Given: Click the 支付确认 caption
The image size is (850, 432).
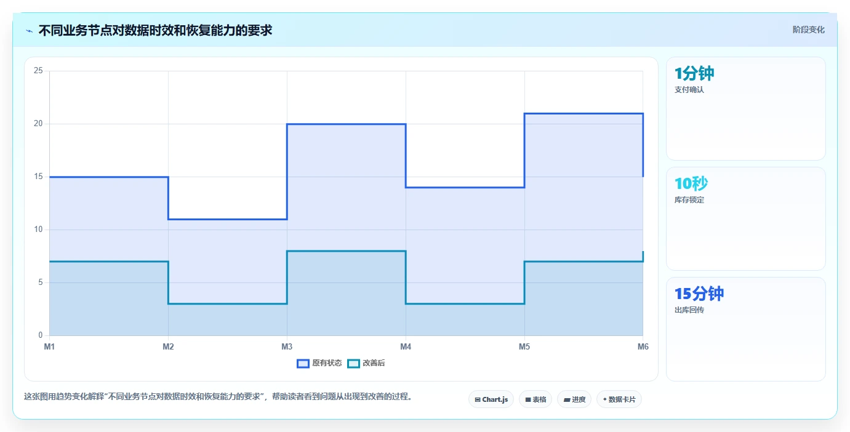Looking at the screenshot, I should coord(689,90).
